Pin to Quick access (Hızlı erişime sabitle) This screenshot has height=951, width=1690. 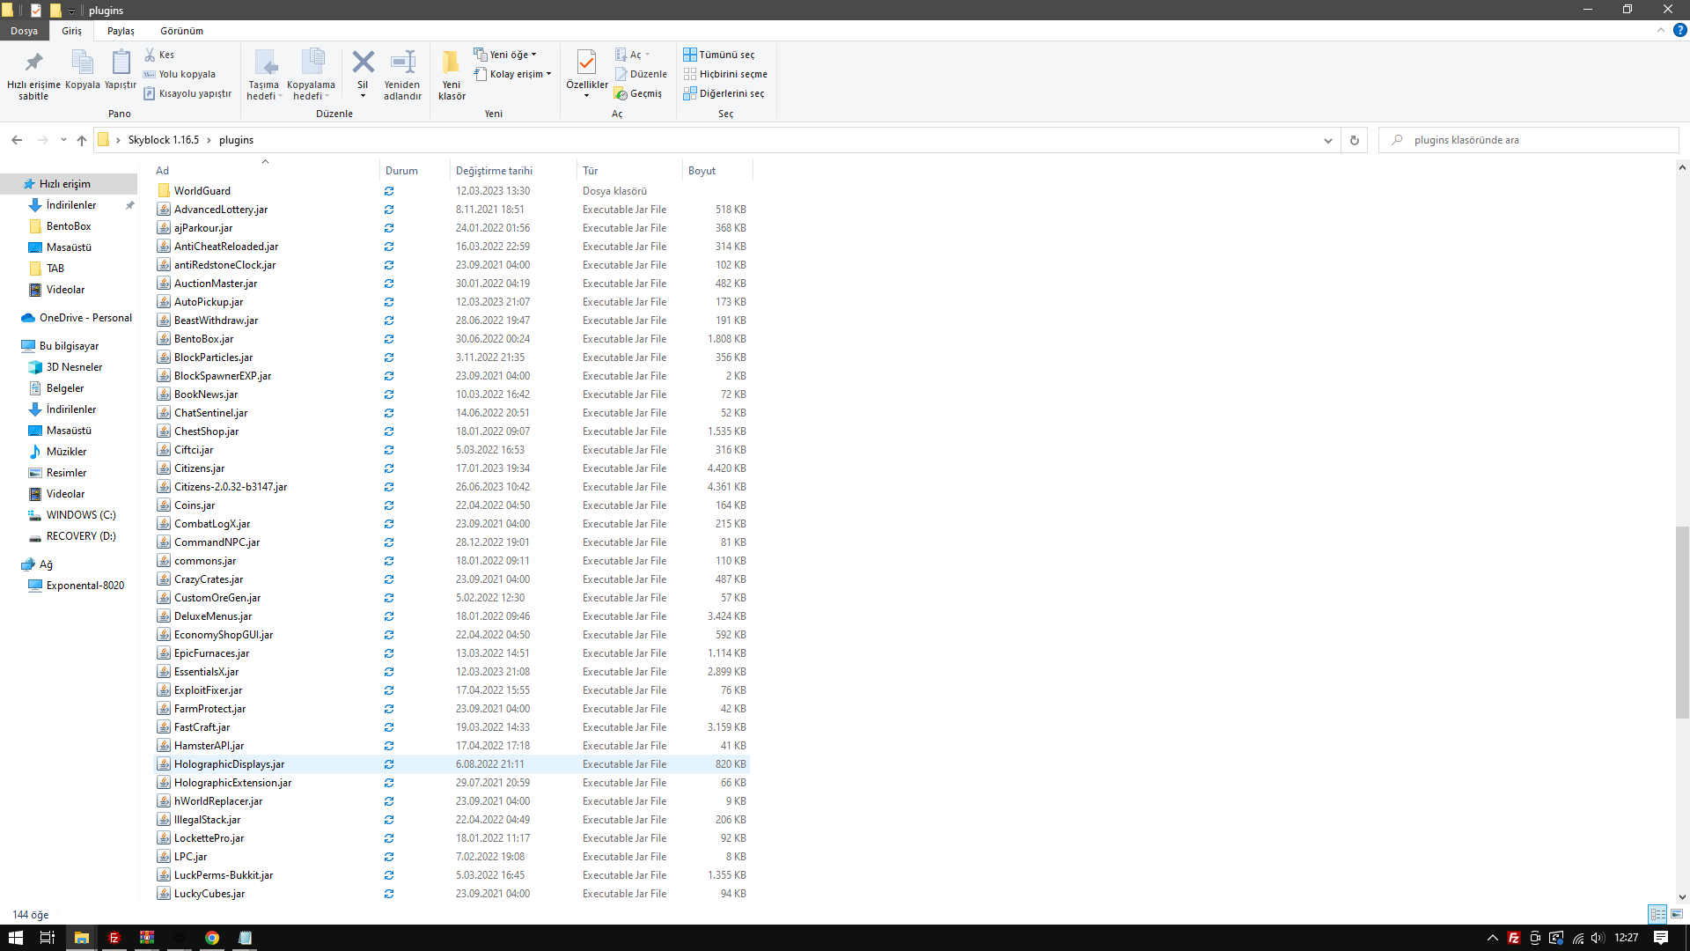point(33,75)
